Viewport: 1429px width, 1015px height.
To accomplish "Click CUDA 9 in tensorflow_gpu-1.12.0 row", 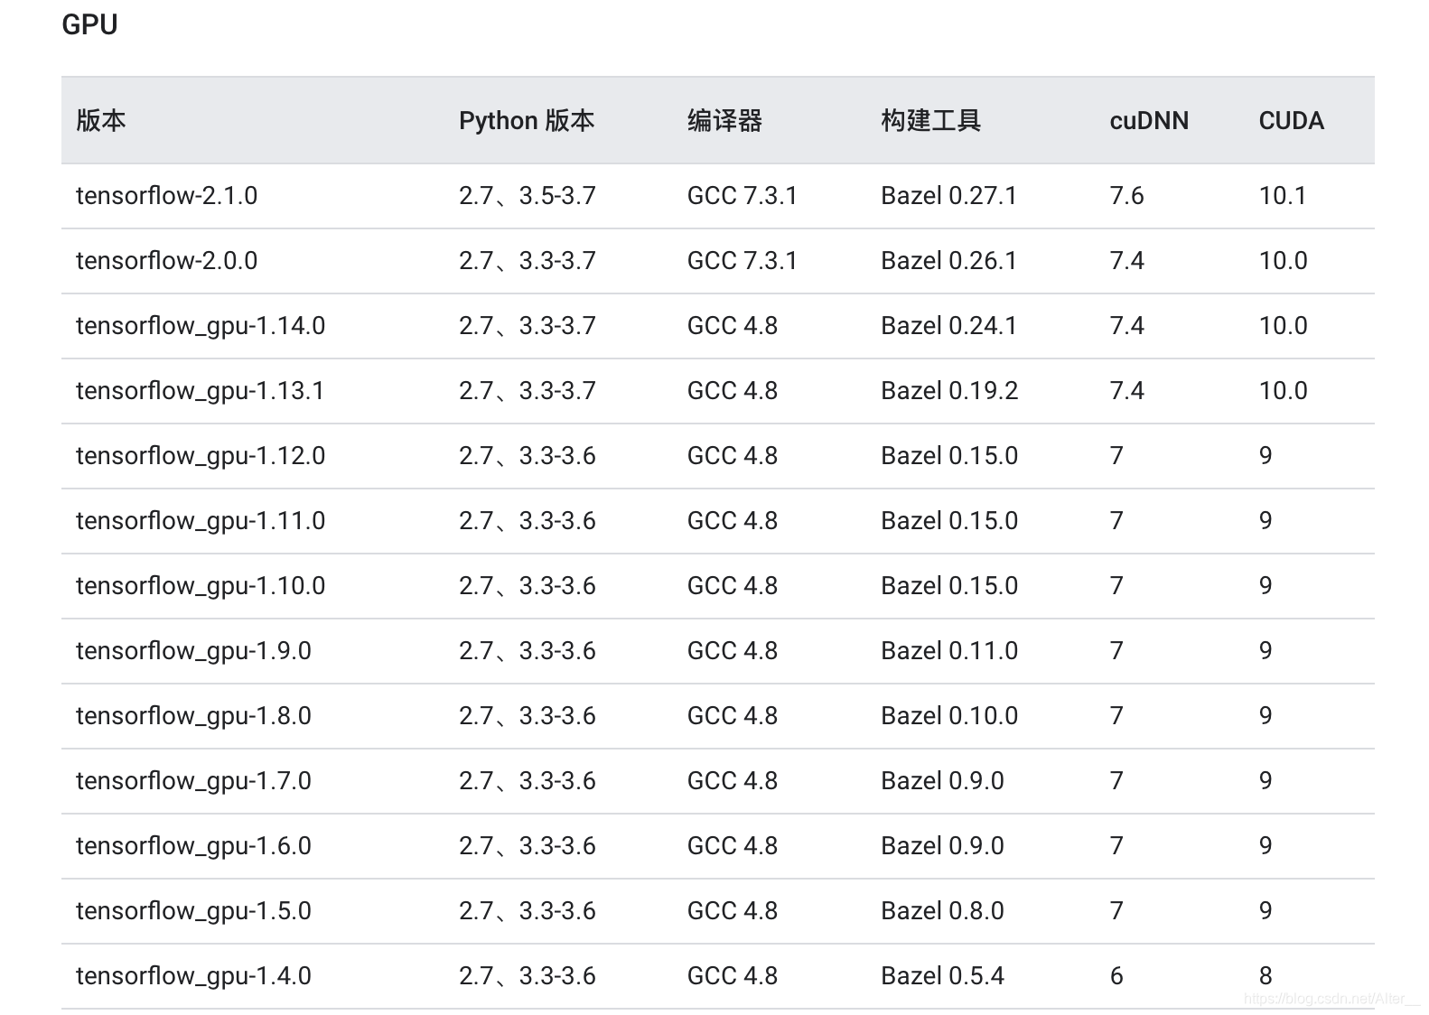I will pos(1266,456).
